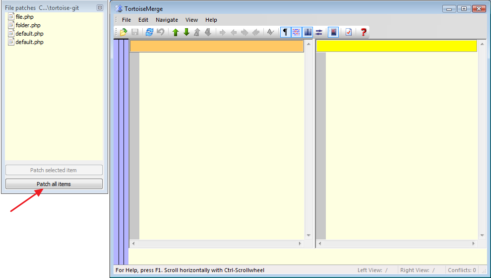Viewport: 491px width, 278px height.
Task: Open the View menu
Action: (191, 20)
